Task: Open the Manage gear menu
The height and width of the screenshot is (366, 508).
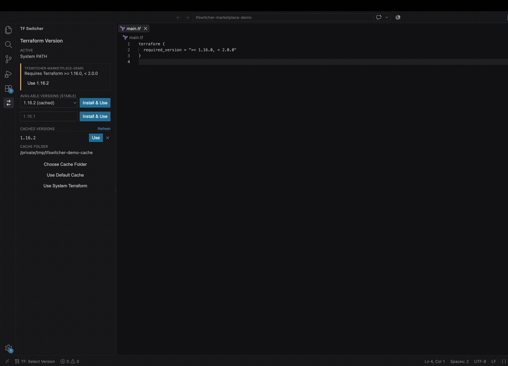Action: [x=8, y=349]
